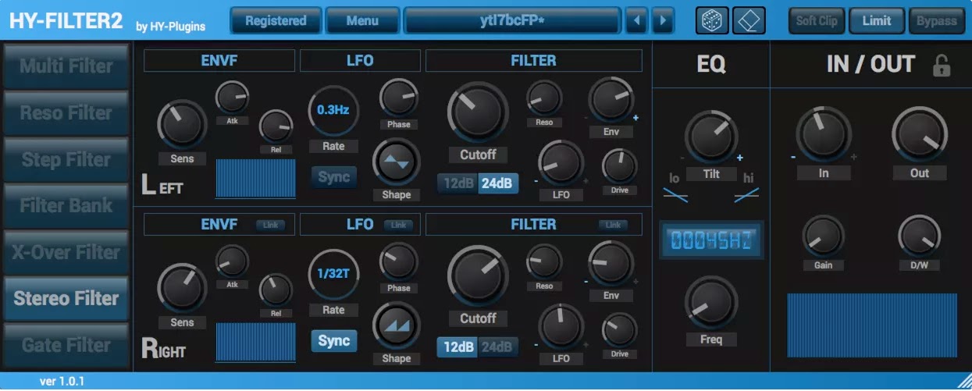Viewport: 972px width, 391px height.
Task: Click the Left filter LFO amount knob
Action: (561, 162)
